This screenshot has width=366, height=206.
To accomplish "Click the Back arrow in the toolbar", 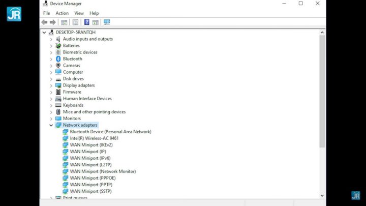I will tap(44, 22).
